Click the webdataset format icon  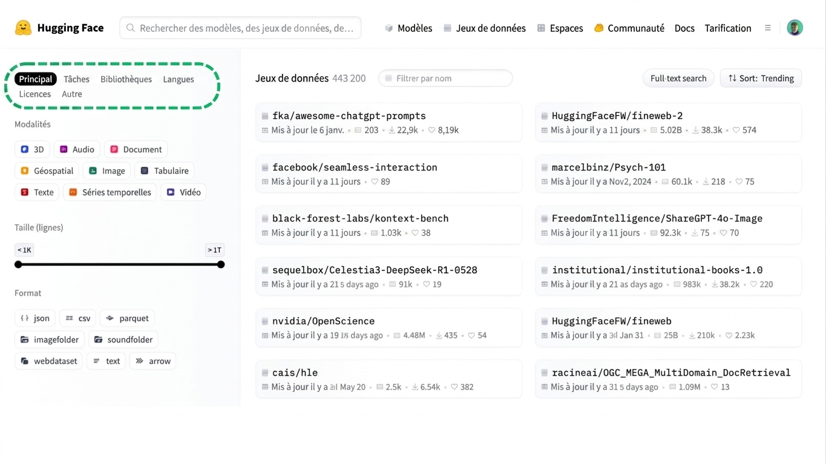click(25, 361)
